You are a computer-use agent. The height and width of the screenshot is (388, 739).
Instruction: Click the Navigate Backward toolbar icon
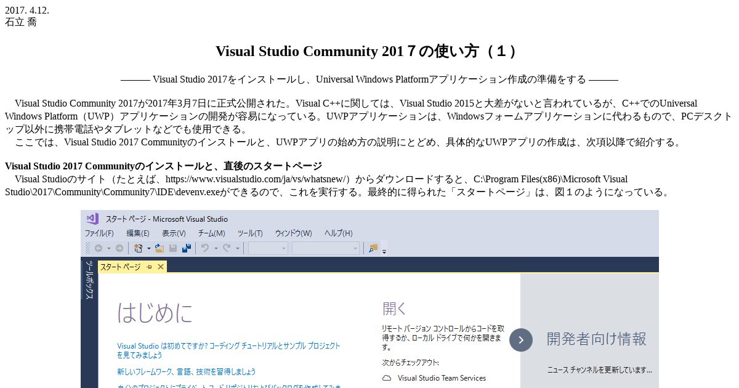click(99, 248)
